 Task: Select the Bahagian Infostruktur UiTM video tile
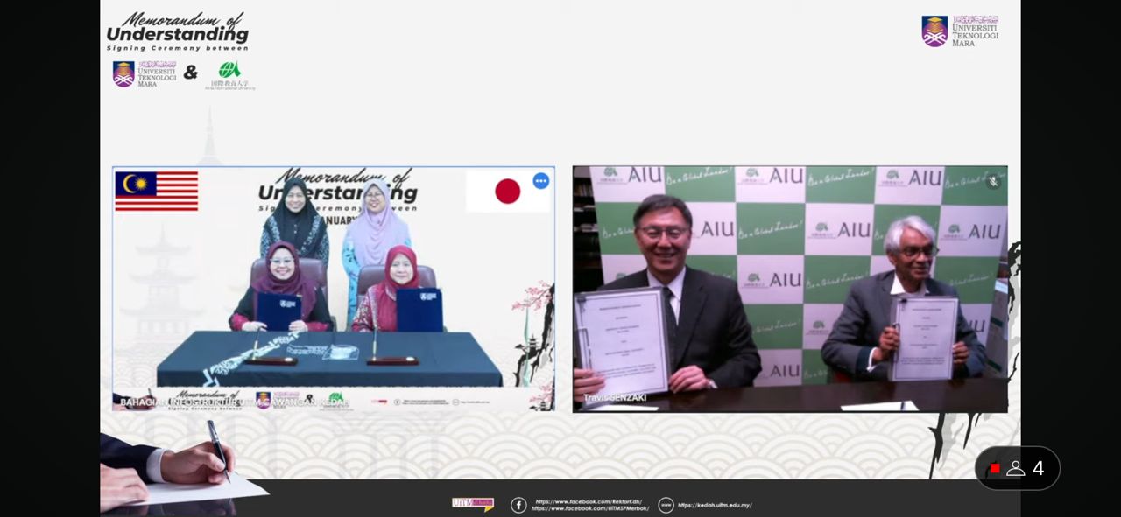tap(333, 289)
